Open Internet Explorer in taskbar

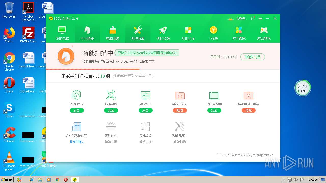click(x=32, y=180)
